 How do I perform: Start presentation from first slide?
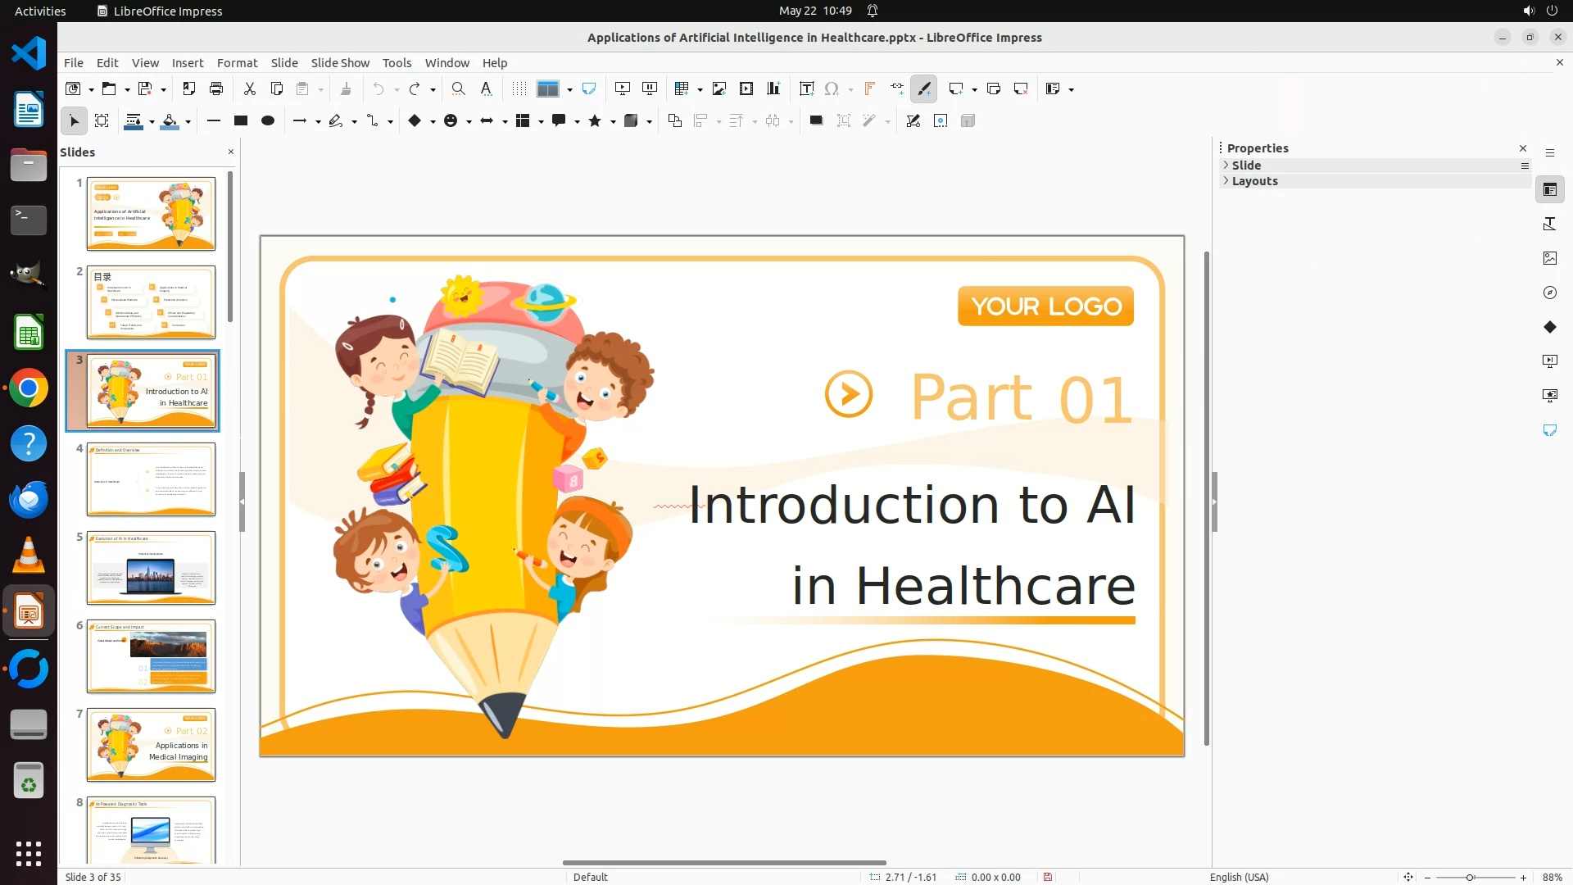point(623,88)
